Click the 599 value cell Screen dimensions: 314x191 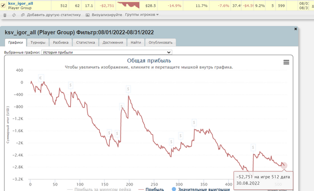[x=281, y=6]
